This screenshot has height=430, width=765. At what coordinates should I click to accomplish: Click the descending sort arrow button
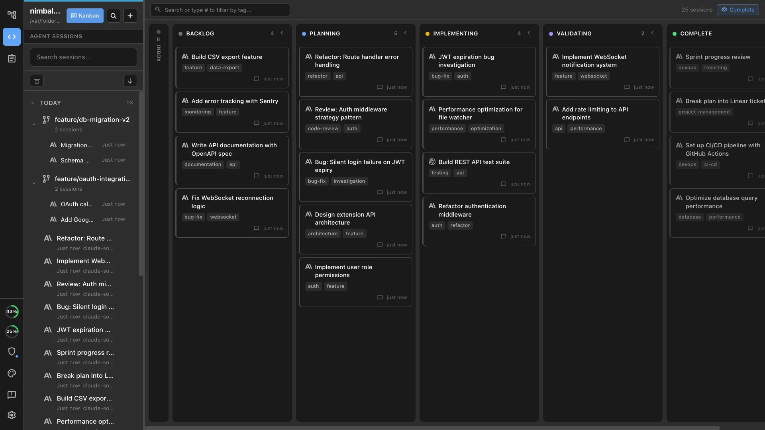tap(130, 81)
